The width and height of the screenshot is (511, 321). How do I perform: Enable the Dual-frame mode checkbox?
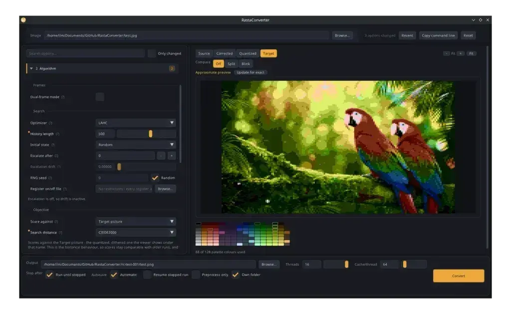tap(100, 97)
